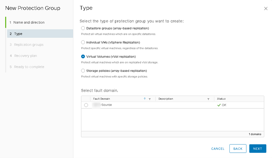Click the 'Select fault domain.' heading

tap(99, 90)
